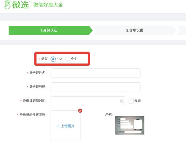Click the 微选 hand logo icon

tap(7, 5)
